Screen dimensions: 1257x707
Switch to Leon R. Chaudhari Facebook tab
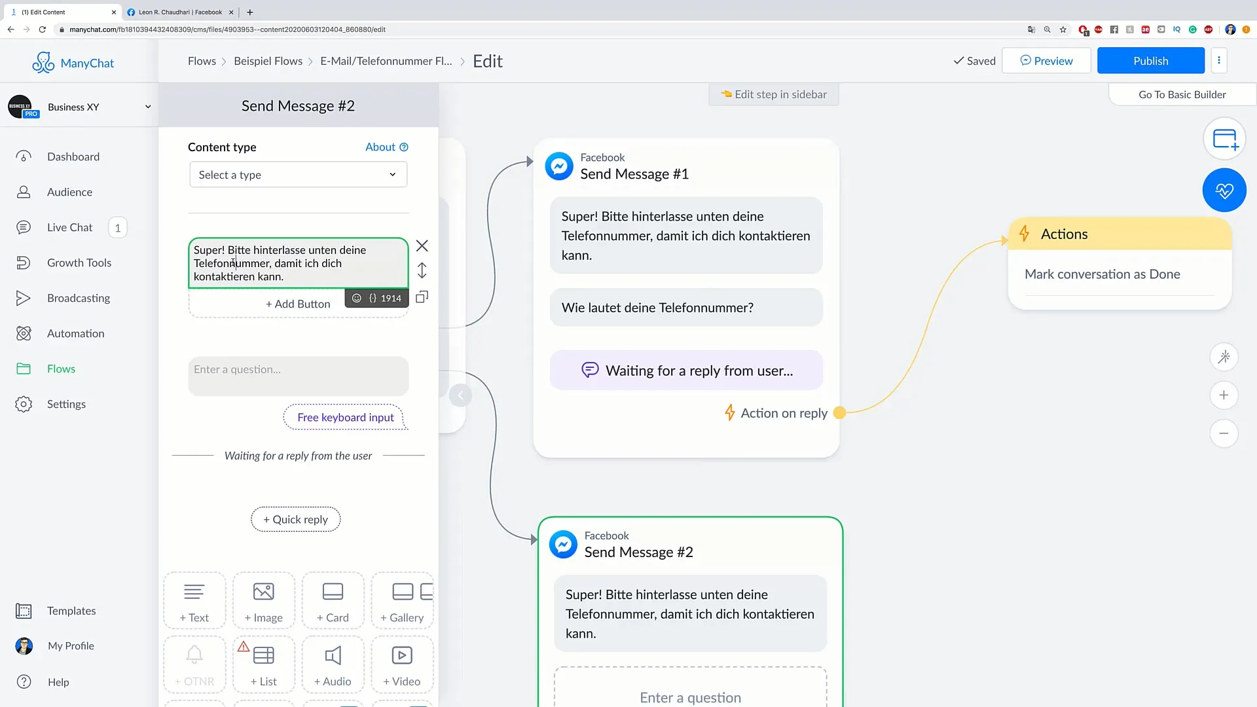click(180, 12)
